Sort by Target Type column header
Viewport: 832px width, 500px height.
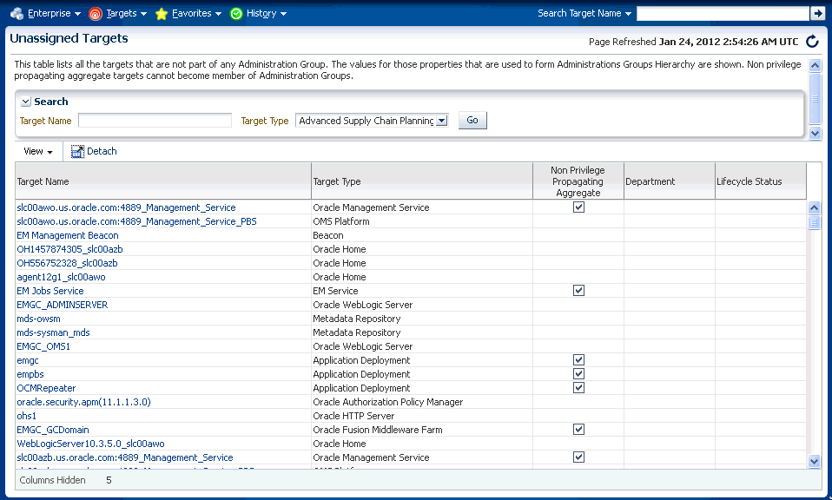click(422, 181)
